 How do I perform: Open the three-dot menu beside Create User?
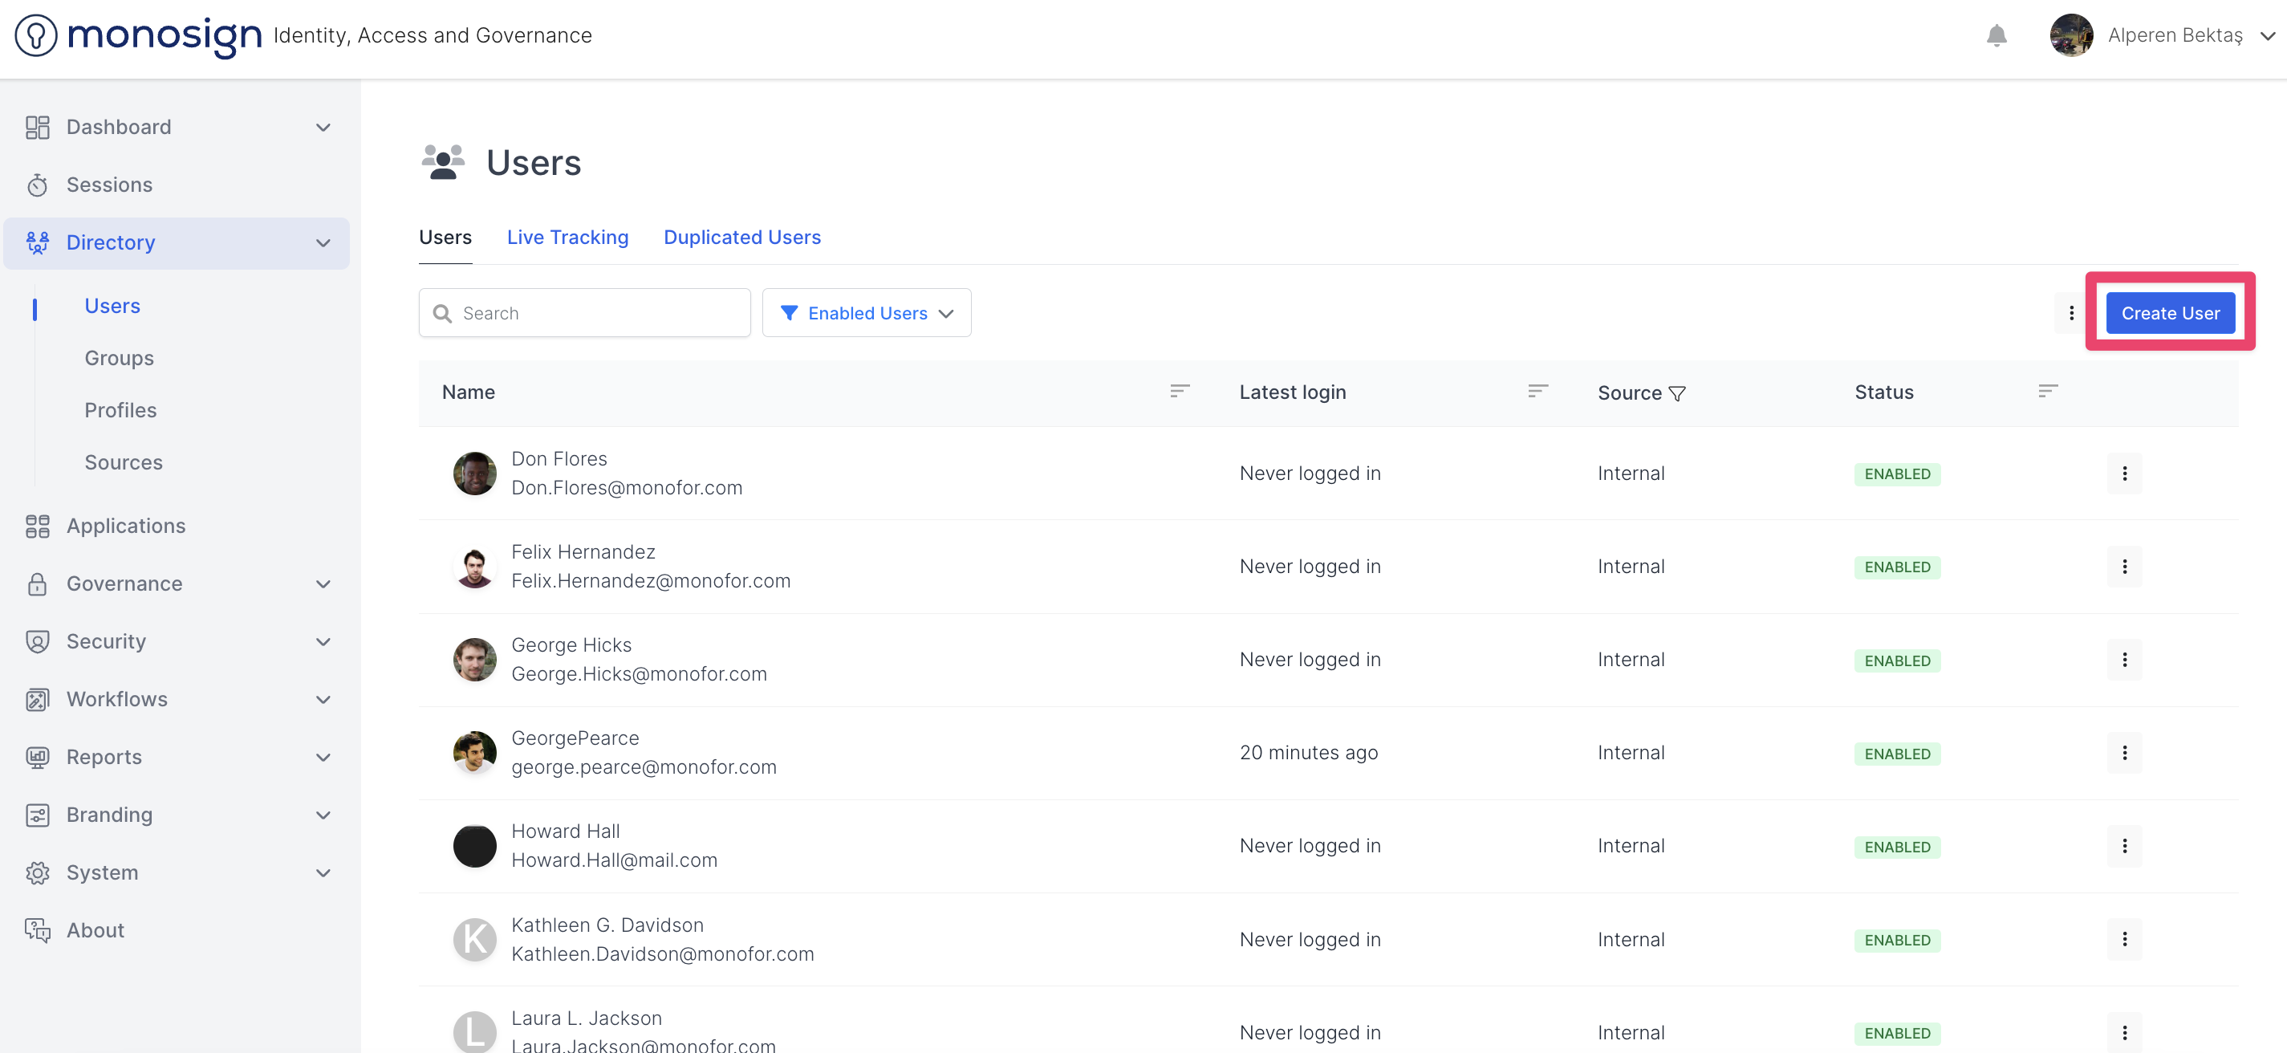click(x=2071, y=314)
